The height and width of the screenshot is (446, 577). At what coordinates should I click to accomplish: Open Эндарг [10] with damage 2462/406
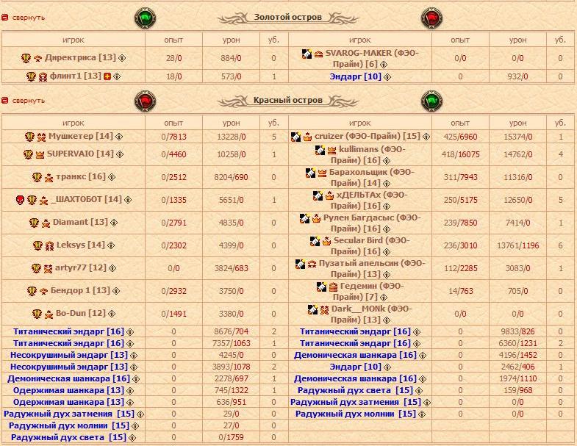356,367
